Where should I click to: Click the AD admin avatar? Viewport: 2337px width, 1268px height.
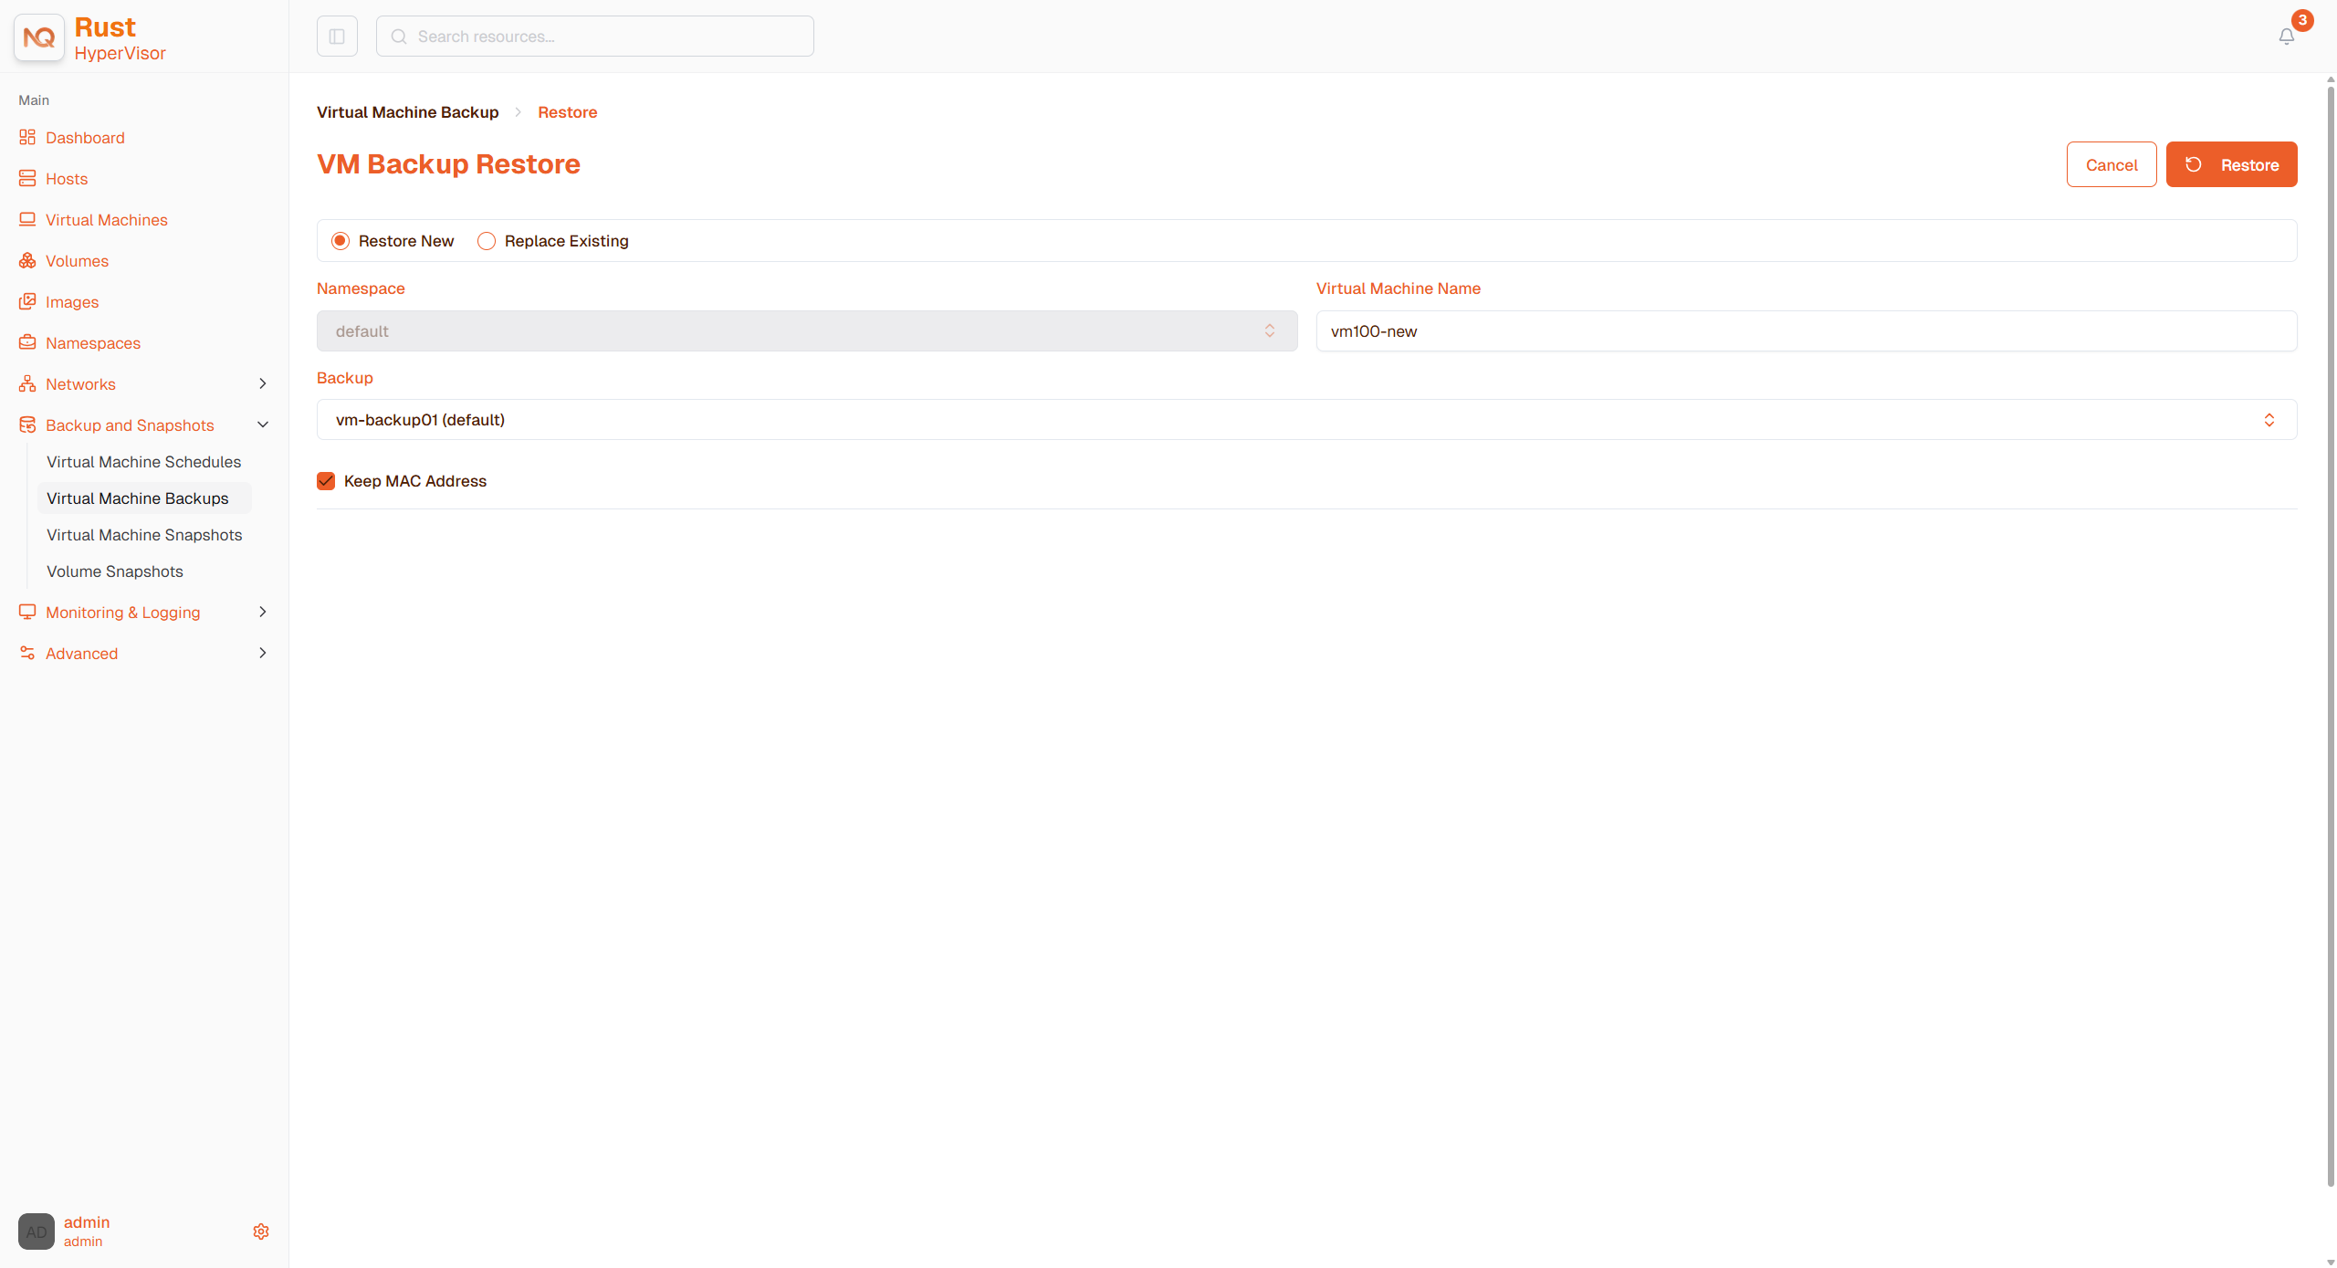pyautogui.click(x=37, y=1231)
